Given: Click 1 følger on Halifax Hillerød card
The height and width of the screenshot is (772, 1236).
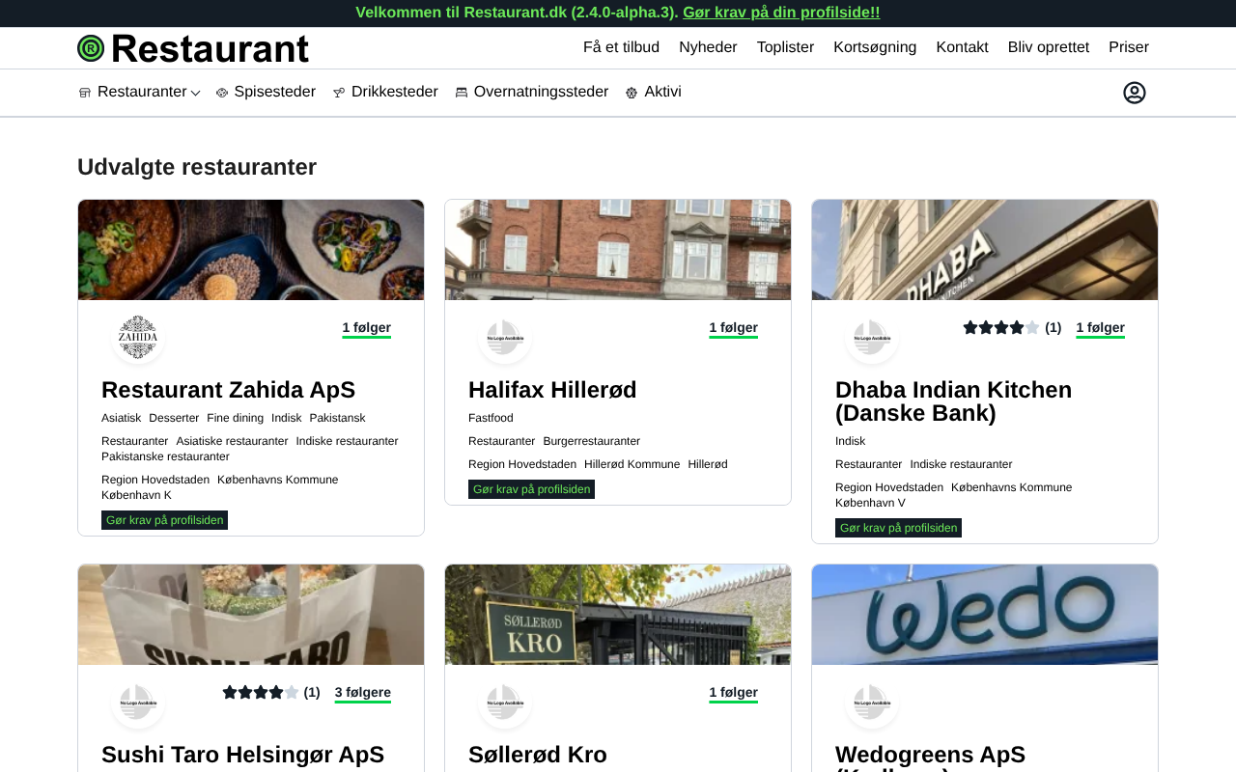Looking at the screenshot, I should pos(733,328).
